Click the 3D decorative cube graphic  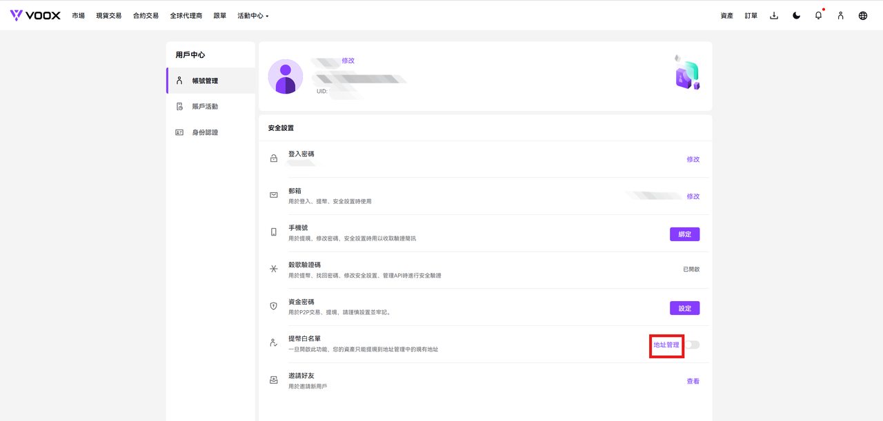pos(687,72)
